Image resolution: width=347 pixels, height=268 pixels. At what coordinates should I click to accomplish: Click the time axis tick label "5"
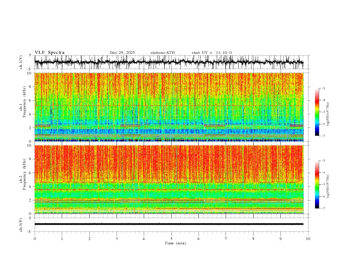(171, 239)
